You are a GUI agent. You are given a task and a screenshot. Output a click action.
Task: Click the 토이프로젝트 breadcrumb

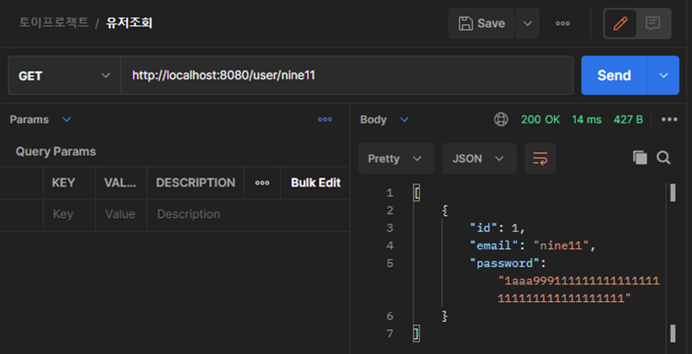point(54,23)
